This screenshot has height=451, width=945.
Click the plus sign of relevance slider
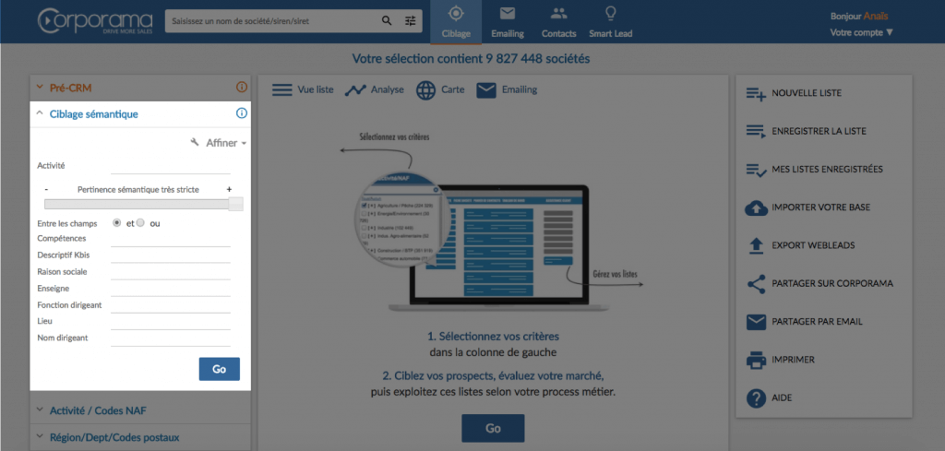[229, 189]
